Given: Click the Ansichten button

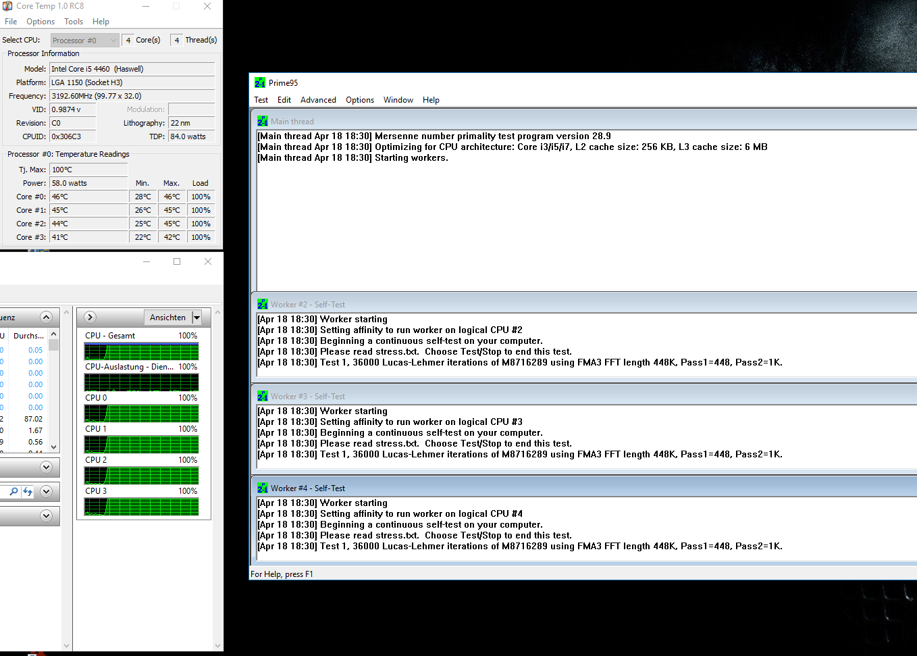Looking at the screenshot, I should (x=167, y=318).
